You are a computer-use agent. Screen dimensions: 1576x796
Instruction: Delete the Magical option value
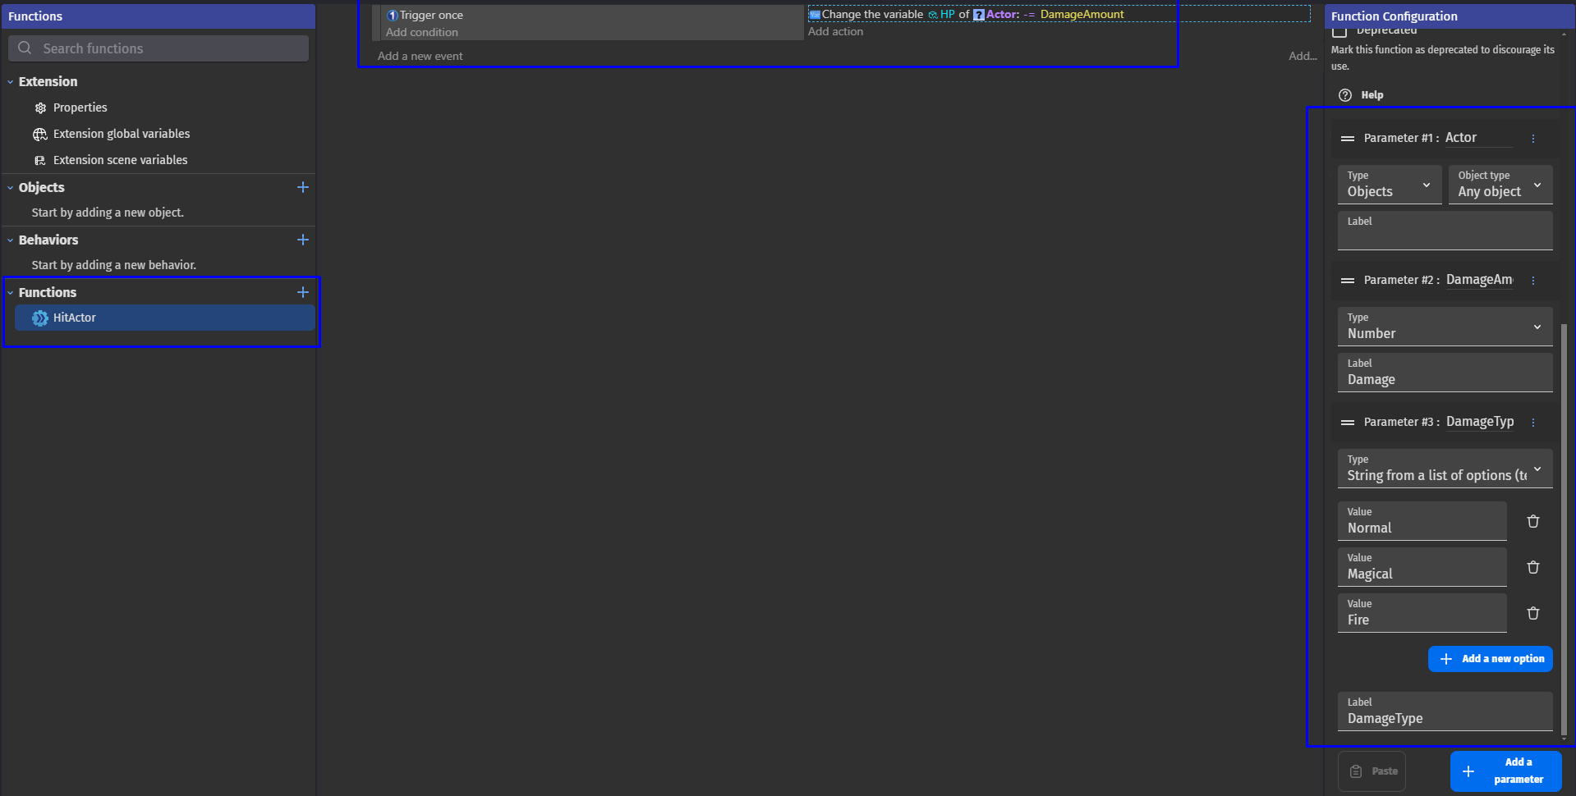coord(1532,567)
